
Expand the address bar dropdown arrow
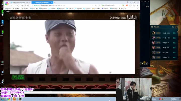(100, 5)
